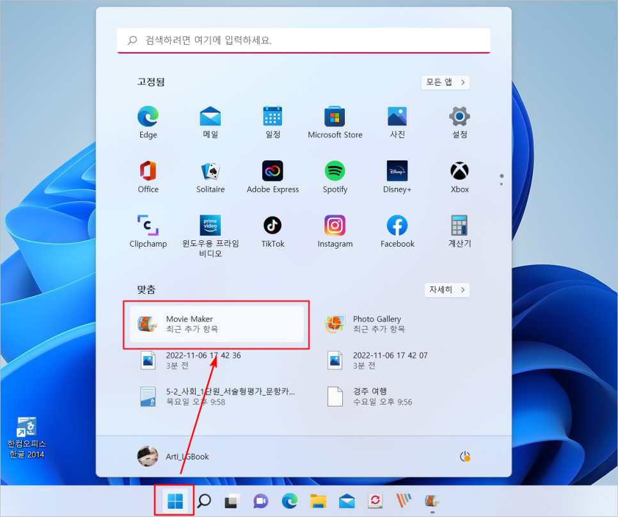Open the Edge pinned app
The width and height of the screenshot is (618, 517).
(x=148, y=122)
